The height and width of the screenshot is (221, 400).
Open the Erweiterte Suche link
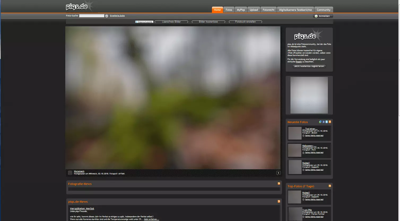[x=117, y=16]
